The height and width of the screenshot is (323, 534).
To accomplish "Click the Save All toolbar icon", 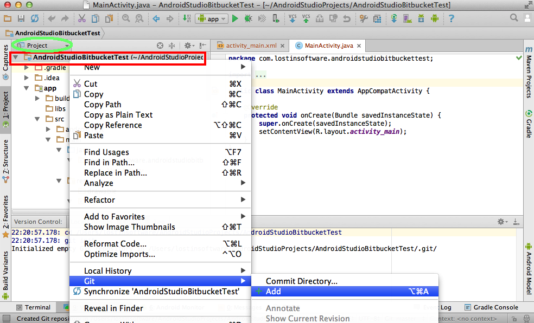I will click(21, 18).
